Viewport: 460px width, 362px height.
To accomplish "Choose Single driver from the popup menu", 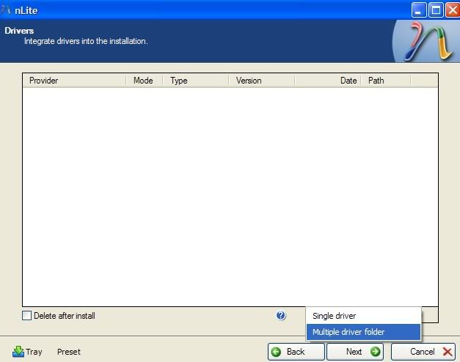I will [x=363, y=316].
